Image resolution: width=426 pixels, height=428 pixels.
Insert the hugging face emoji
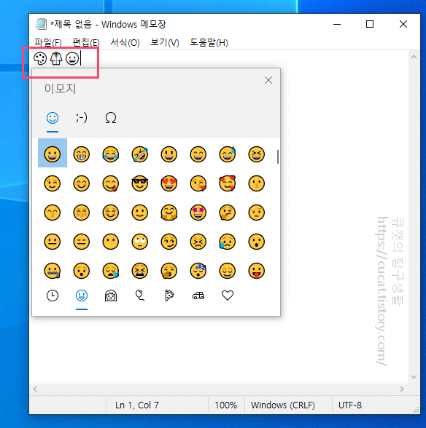tap(169, 213)
